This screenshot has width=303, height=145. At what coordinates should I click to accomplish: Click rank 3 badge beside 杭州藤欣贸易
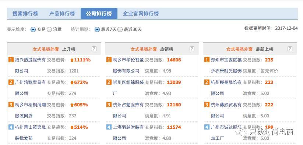point(207,105)
